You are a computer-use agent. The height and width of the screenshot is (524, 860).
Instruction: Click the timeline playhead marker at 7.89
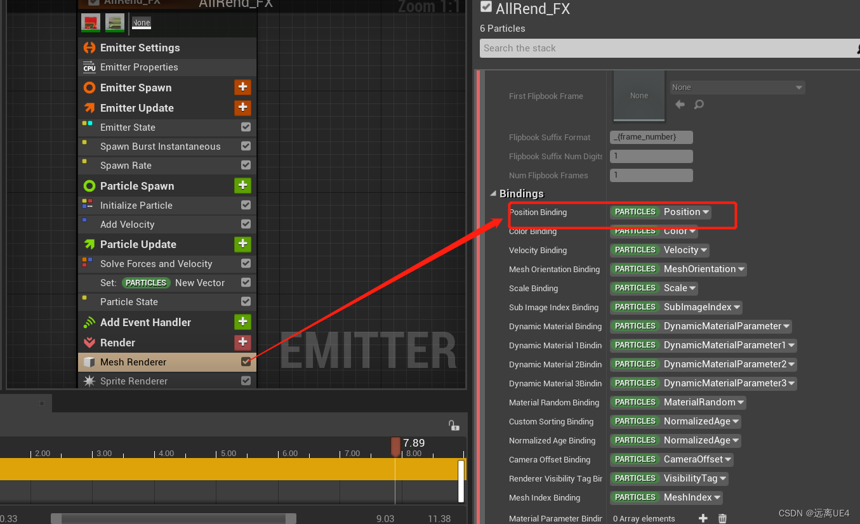pyautogui.click(x=395, y=447)
